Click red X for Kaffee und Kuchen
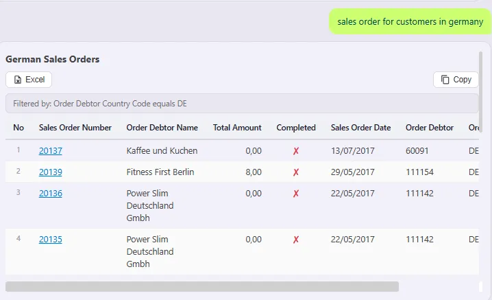492x300 pixels. point(296,151)
